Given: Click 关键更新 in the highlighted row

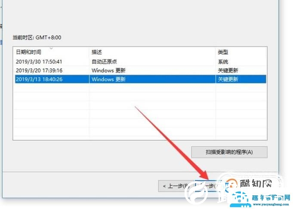Looking at the screenshot, I should [228, 79].
